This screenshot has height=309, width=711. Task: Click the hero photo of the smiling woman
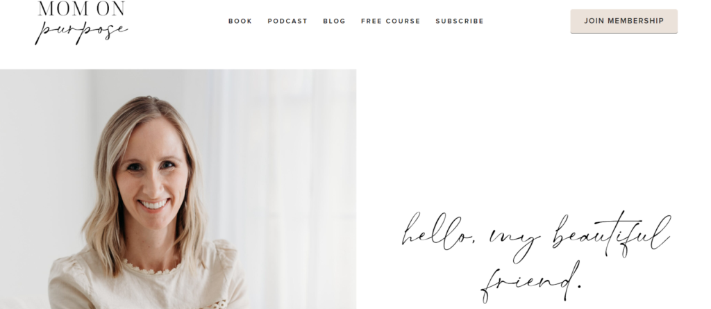[x=178, y=189]
